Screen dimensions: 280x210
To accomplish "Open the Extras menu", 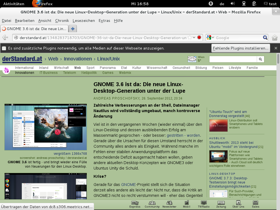I will click(104, 21).
